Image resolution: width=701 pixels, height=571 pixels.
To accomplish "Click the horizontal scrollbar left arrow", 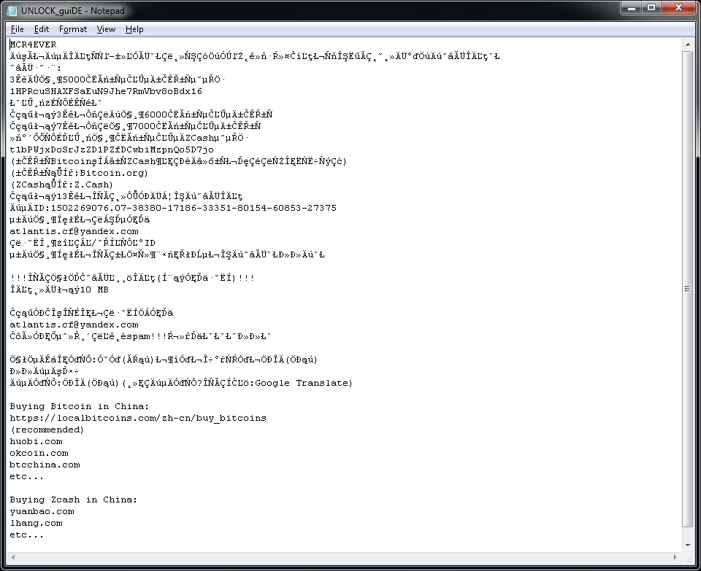I will (13, 557).
